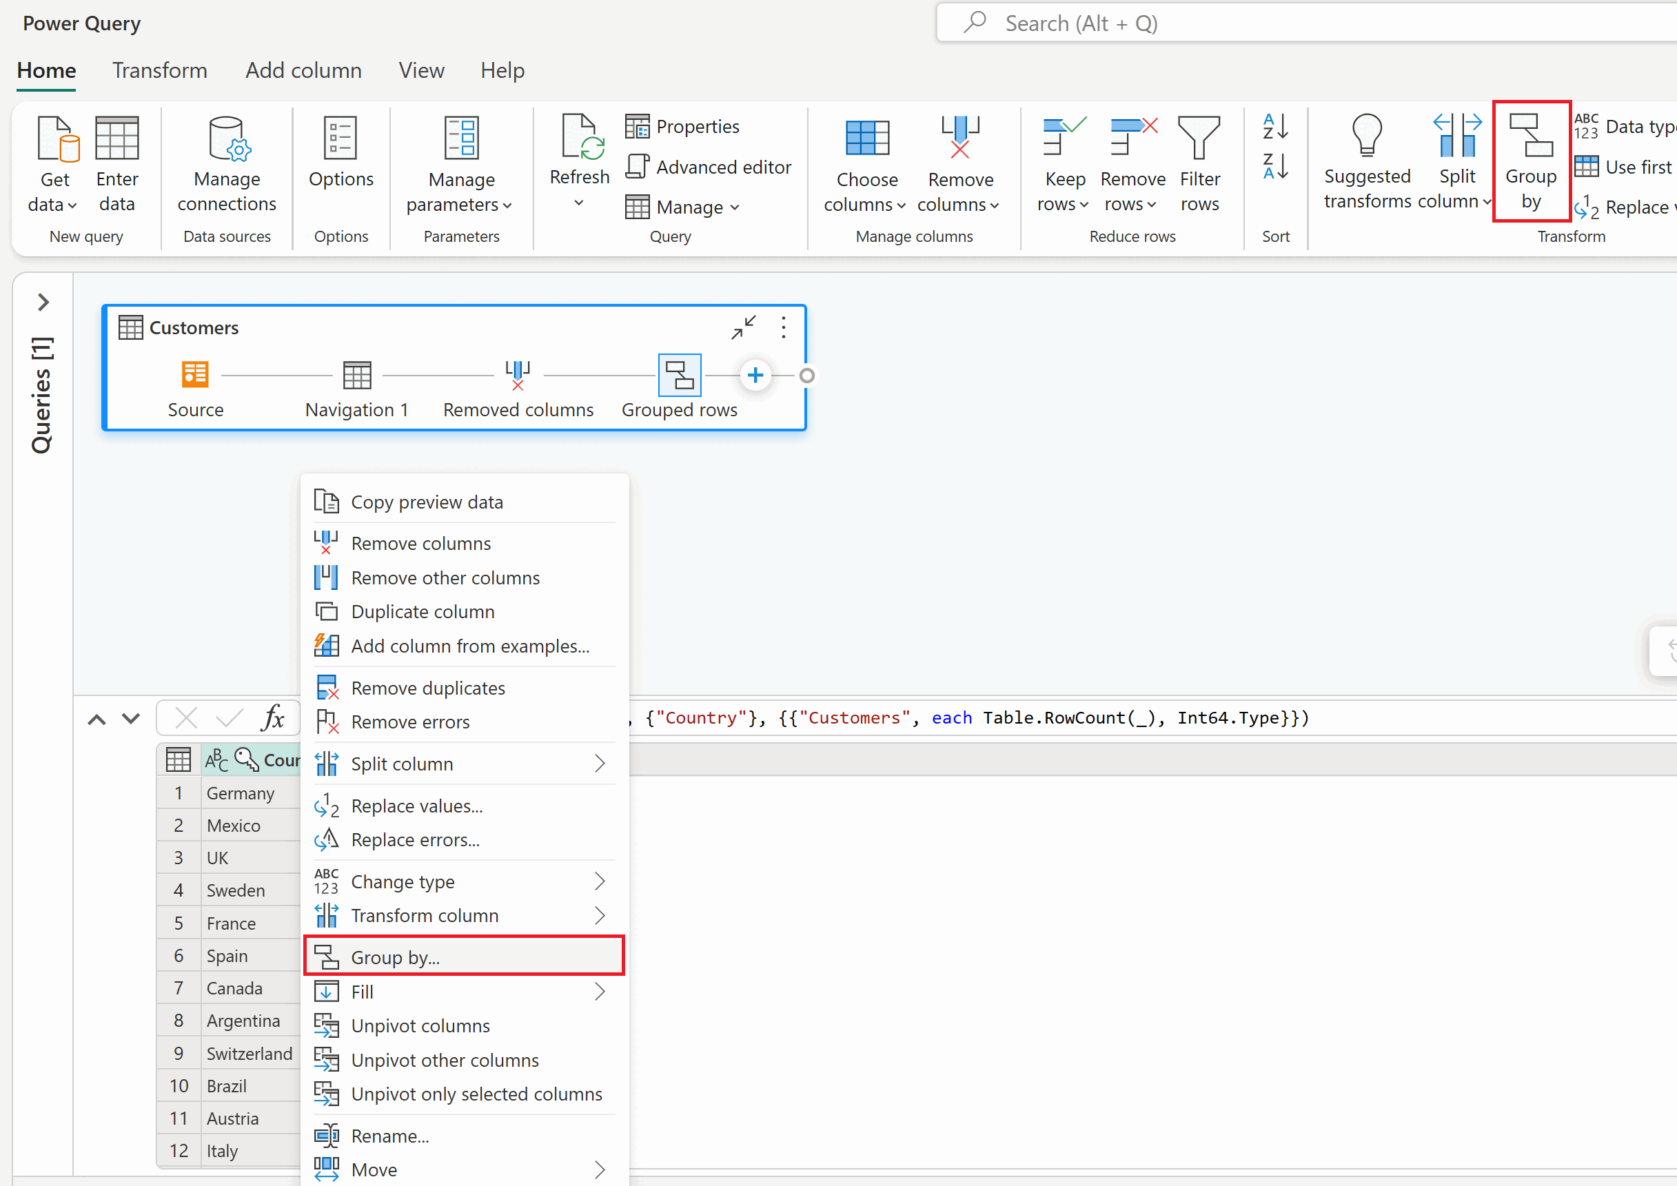Collapse the Customers query diagram card
1677x1186 pixels.
click(743, 327)
